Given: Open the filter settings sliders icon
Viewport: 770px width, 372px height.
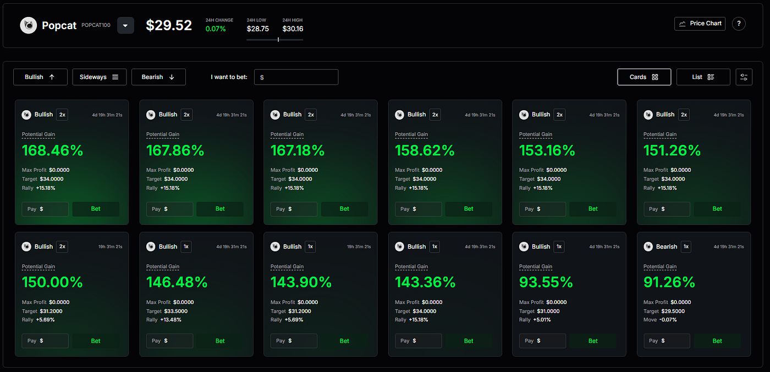Looking at the screenshot, I should (744, 77).
